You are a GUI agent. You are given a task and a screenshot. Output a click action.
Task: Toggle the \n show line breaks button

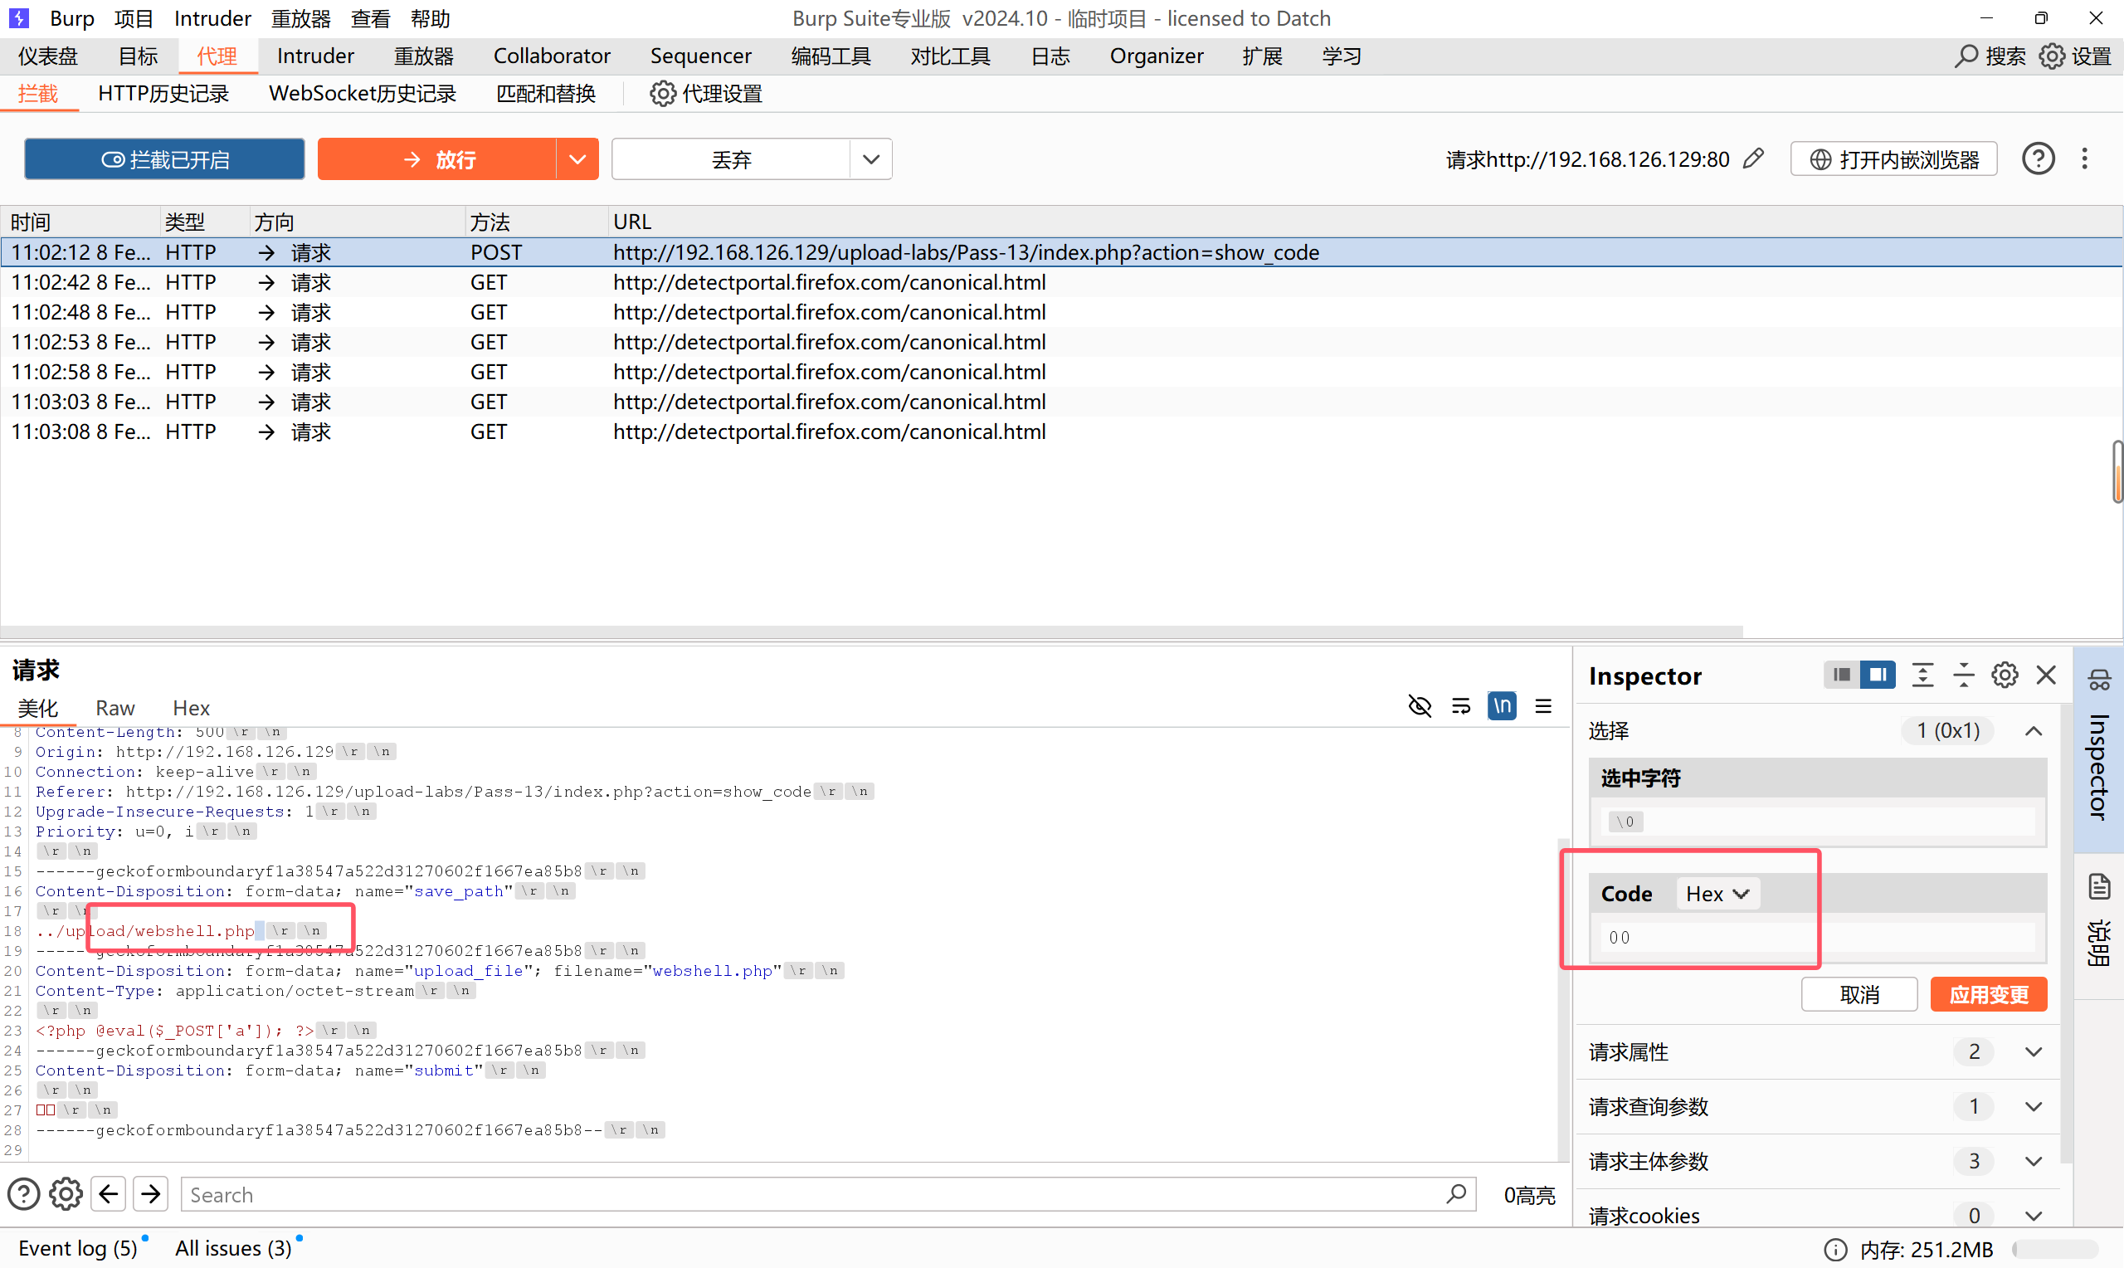point(1502,705)
